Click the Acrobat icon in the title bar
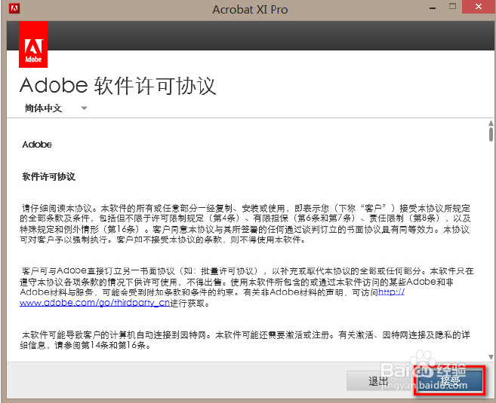496x403 pixels. pos(14,8)
